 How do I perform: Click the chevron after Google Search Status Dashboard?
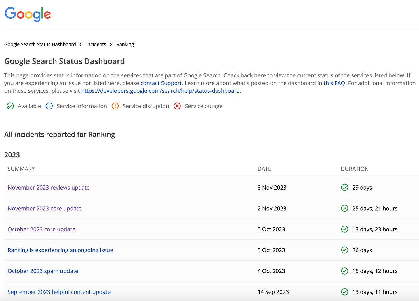pyautogui.click(x=80, y=44)
